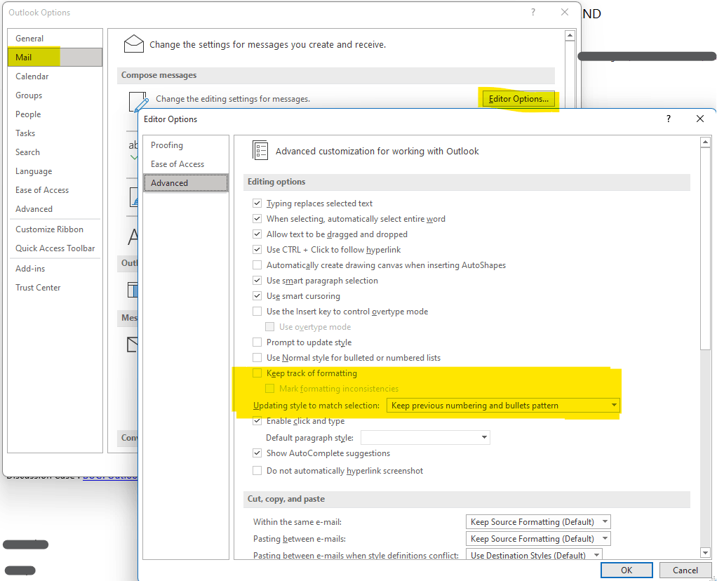Select Ease of Access in Editor Options
This screenshot has width=717, height=581.
[x=186, y=163]
